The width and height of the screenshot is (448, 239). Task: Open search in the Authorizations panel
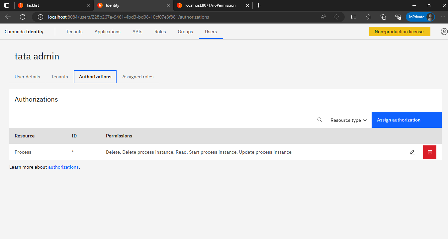point(319,120)
